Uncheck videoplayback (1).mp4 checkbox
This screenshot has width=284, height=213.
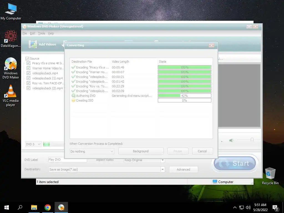[x=29, y=78]
